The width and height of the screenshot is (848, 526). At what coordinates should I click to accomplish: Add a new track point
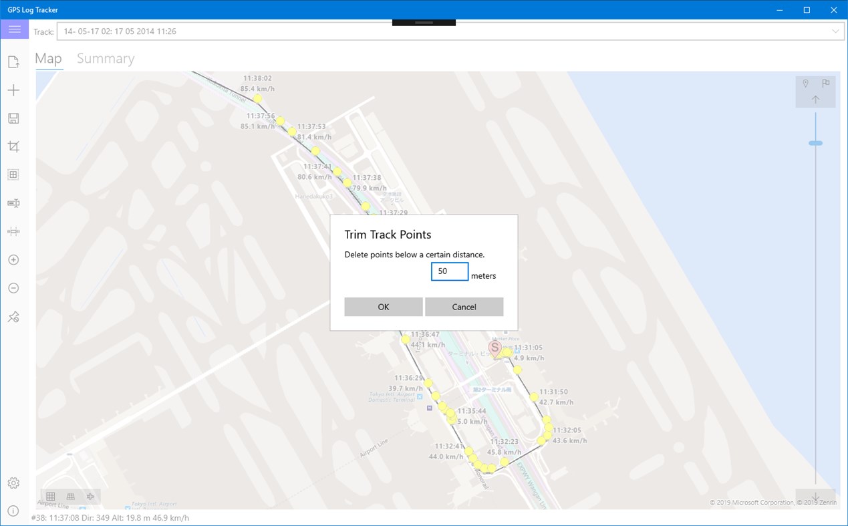coord(14,90)
